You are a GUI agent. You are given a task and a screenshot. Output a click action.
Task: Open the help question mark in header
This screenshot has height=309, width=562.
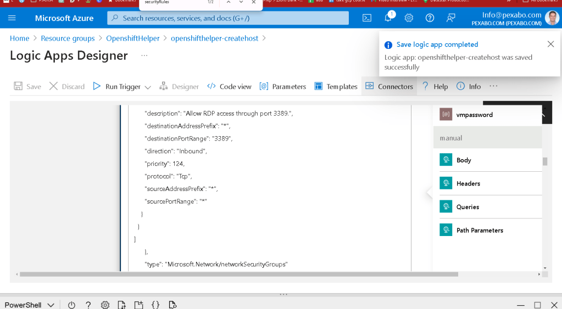(x=430, y=18)
